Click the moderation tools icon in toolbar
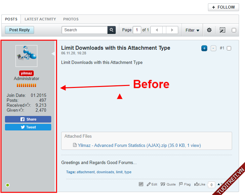 [x=223, y=30]
